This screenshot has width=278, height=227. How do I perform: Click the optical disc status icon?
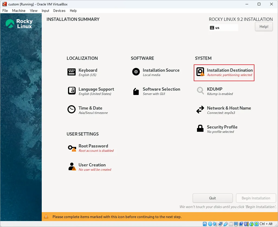(x=210, y=224)
